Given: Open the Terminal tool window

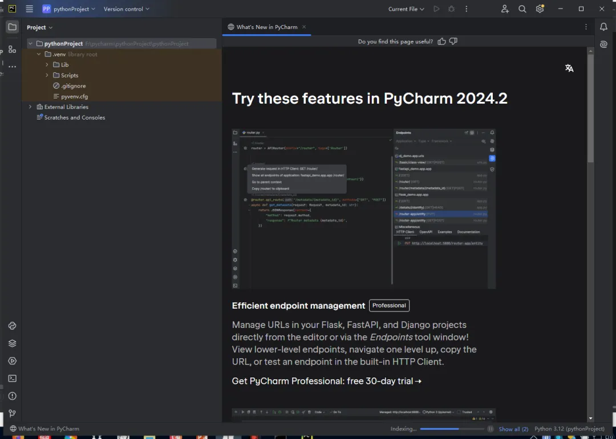Looking at the screenshot, I should (x=12, y=379).
